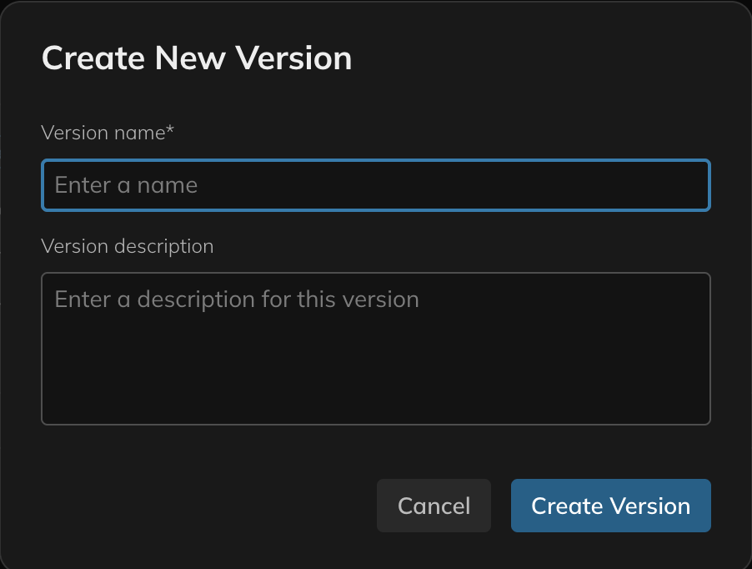
Task: Click the "Version description" label
Action: (x=128, y=247)
